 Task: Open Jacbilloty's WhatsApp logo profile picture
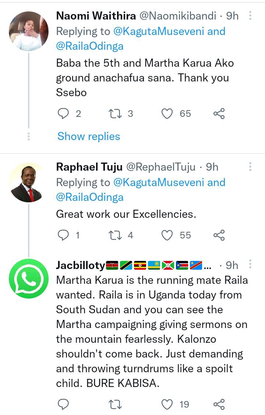[29, 278]
